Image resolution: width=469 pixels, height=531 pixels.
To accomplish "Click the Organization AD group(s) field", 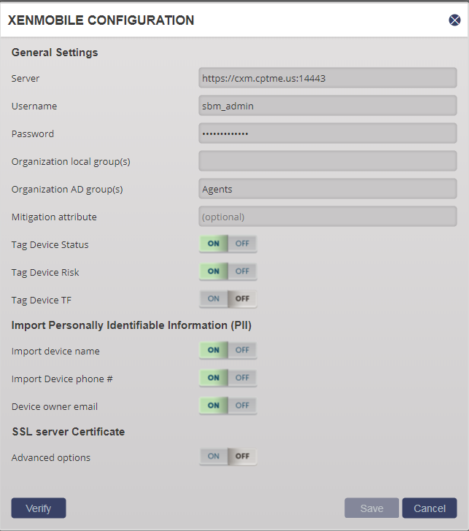I will [327, 189].
